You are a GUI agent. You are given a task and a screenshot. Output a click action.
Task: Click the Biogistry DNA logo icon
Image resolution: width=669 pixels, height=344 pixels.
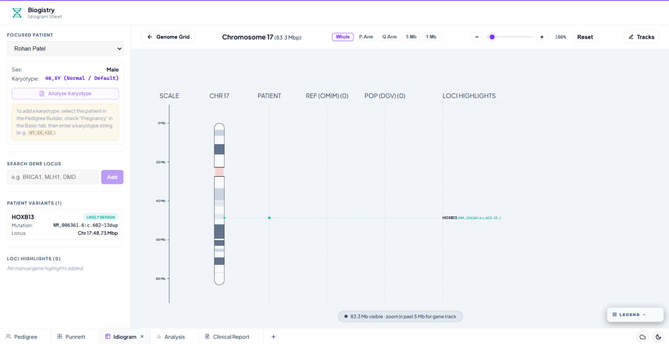17,12
